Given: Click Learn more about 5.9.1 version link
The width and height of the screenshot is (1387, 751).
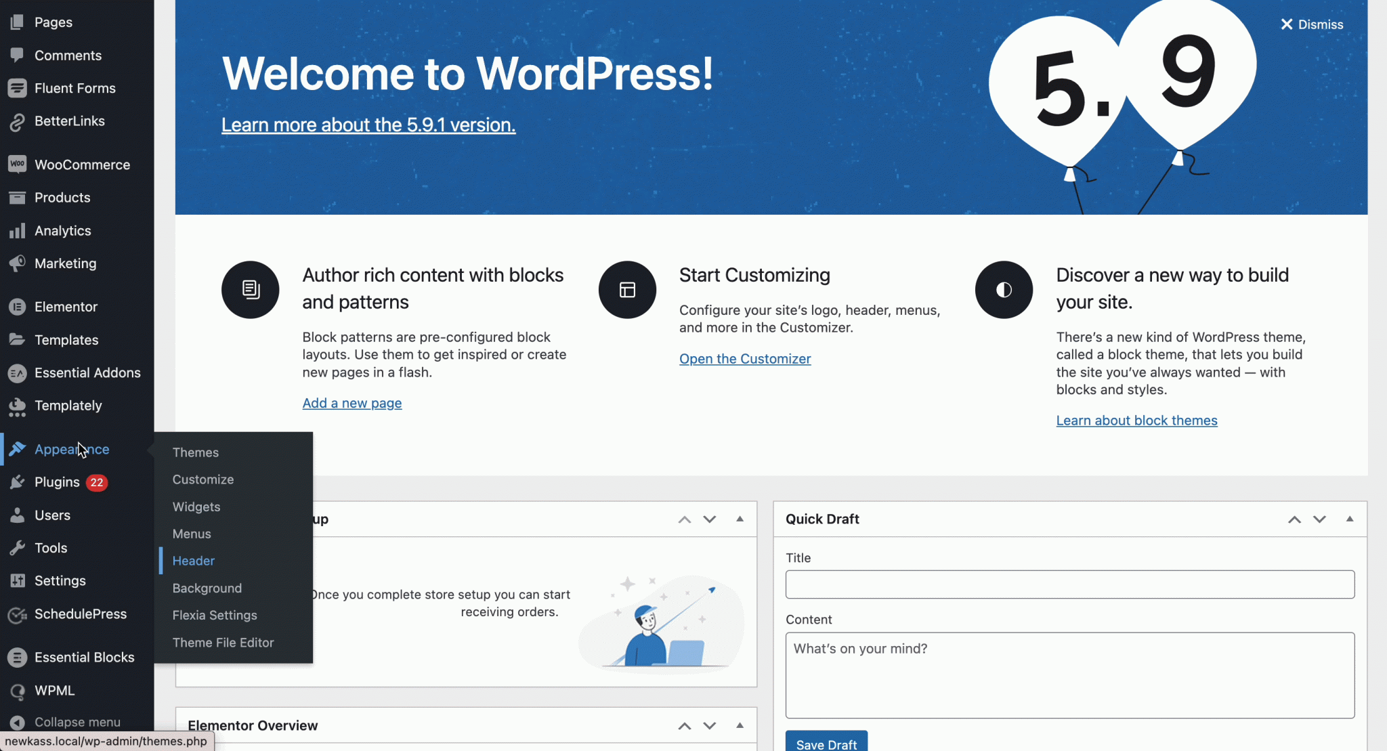Looking at the screenshot, I should [368, 125].
